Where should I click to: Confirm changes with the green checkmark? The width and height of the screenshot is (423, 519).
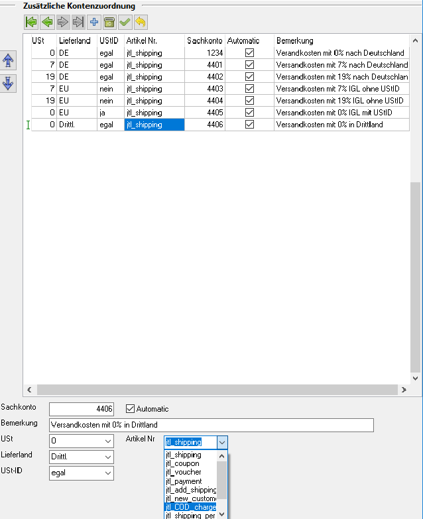(x=125, y=23)
